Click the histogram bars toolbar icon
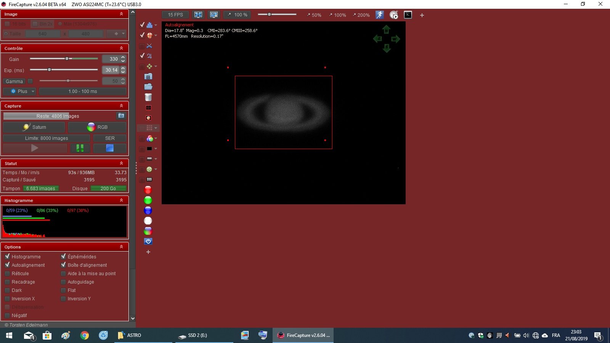 pyautogui.click(x=149, y=25)
